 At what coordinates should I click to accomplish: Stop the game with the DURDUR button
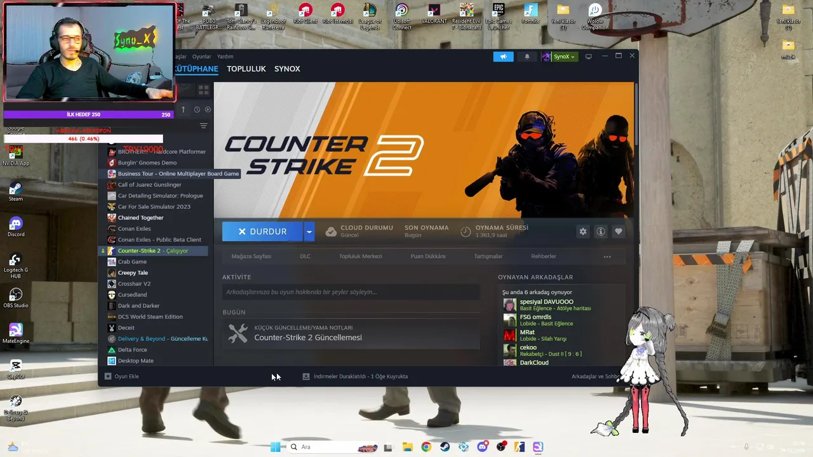pyautogui.click(x=263, y=232)
